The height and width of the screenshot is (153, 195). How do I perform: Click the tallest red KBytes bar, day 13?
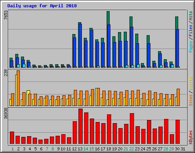click(x=80, y=126)
